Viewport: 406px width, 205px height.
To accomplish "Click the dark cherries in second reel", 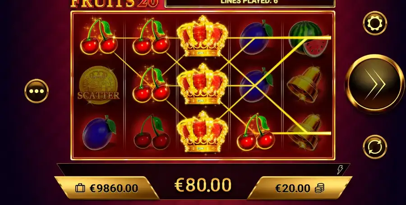I will 152,133.
